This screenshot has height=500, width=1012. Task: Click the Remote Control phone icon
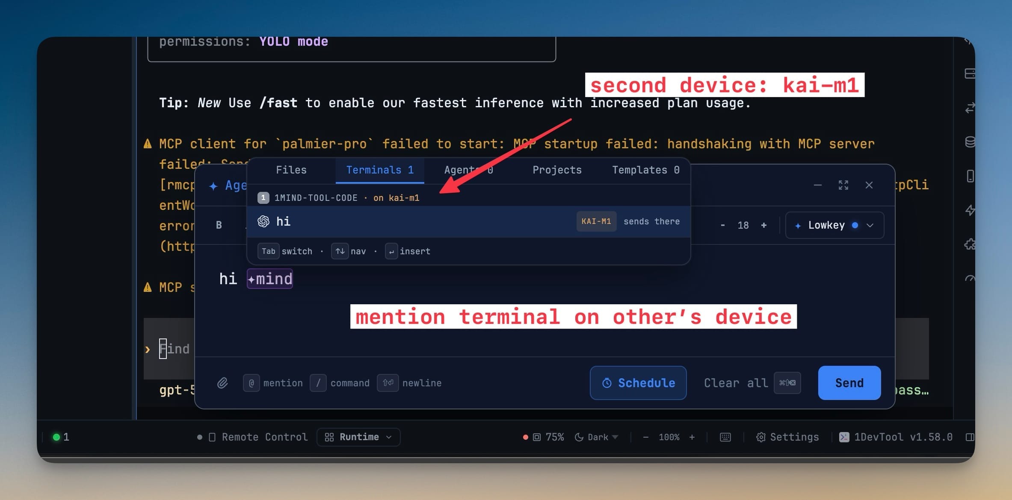(212, 437)
